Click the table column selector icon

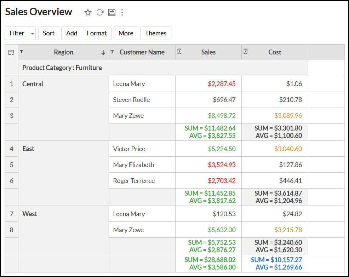point(11,52)
